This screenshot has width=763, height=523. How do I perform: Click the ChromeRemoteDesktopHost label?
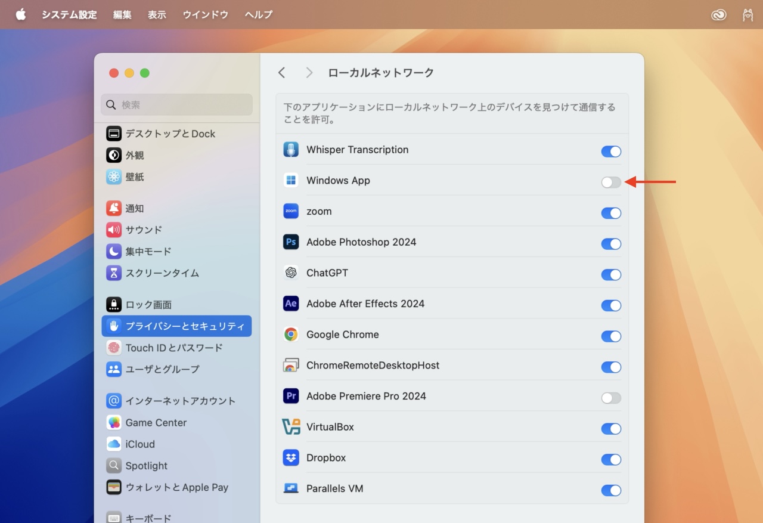point(373,365)
